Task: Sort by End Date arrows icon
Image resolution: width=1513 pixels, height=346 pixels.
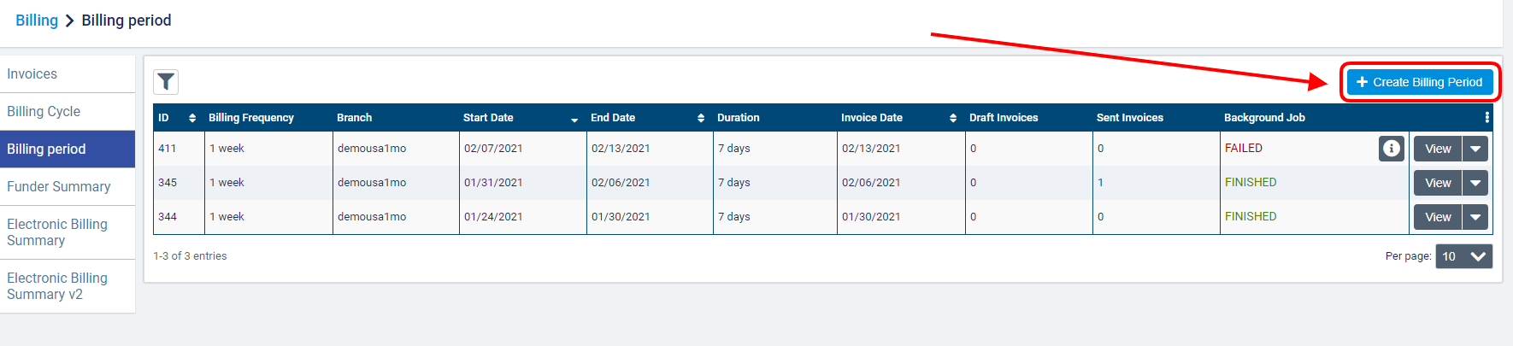Action: click(701, 118)
